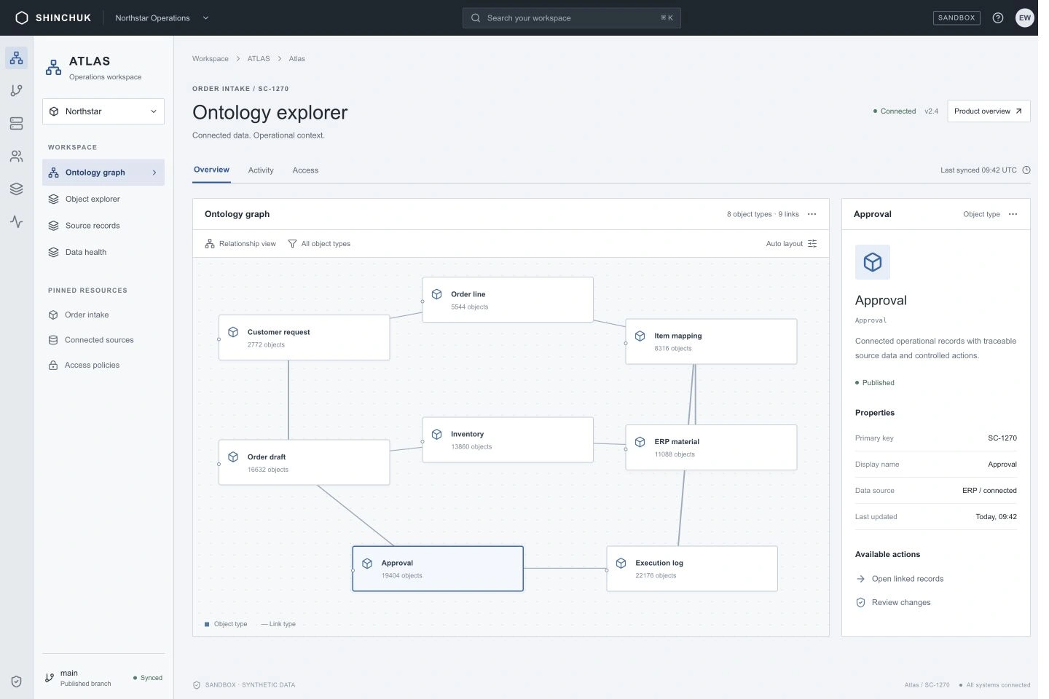Click the Shinchuk hexagon logo
Image resolution: width=1049 pixels, height=699 pixels.
[x=22, y=17]
